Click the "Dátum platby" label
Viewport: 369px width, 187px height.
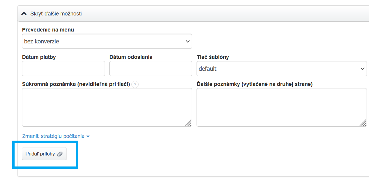(39, 57)
